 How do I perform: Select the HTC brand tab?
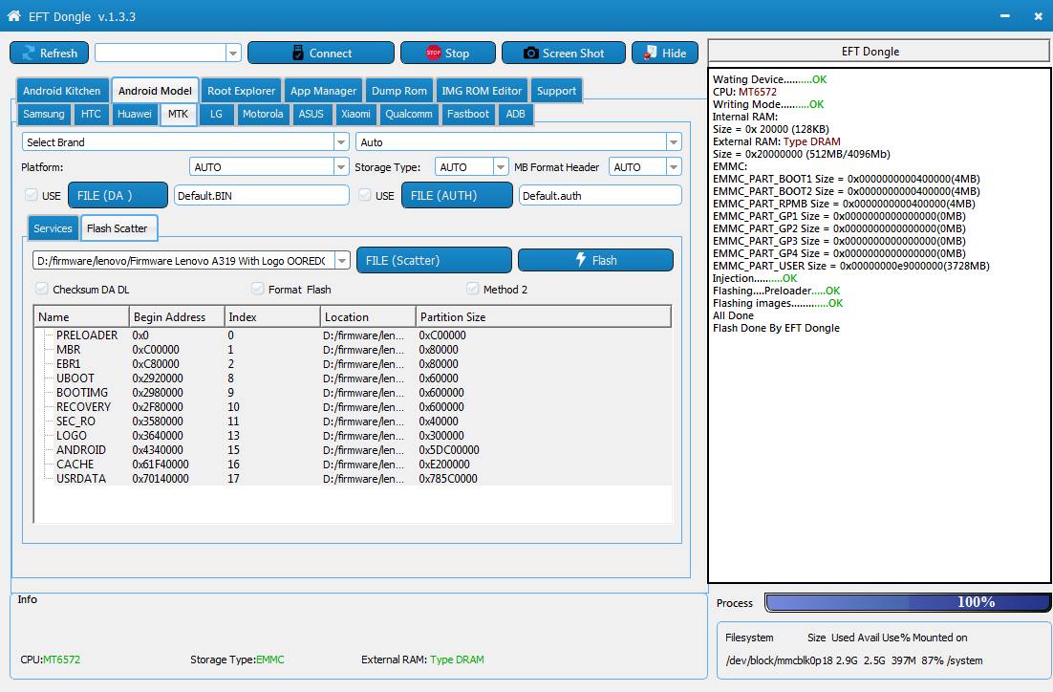[x=91, y=114]
